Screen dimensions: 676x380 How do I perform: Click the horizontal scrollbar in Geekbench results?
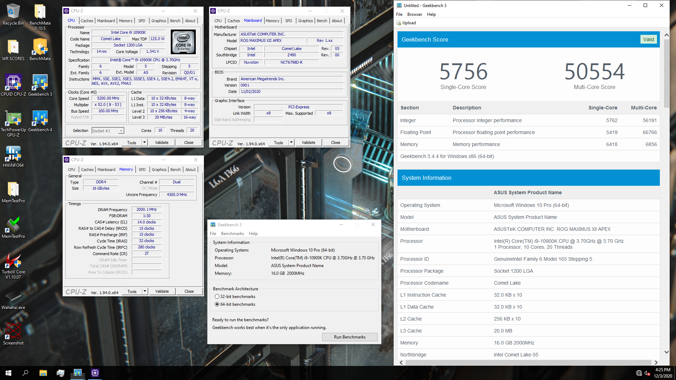coord(528,362)
